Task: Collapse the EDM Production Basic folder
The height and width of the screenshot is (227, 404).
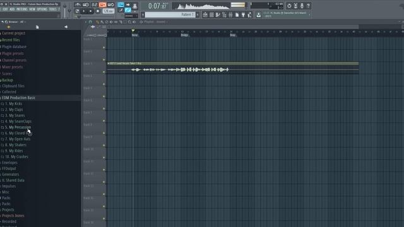Action: [18, 98]
